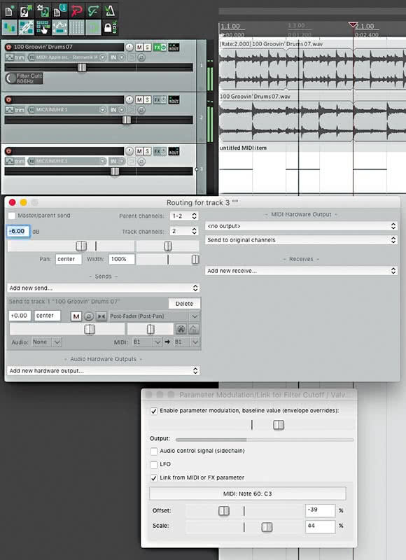
Task: Open the Add new send dropdown
Action: [103, 288]
